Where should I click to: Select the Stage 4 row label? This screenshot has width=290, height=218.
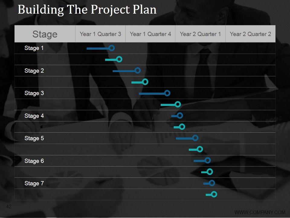34,116
